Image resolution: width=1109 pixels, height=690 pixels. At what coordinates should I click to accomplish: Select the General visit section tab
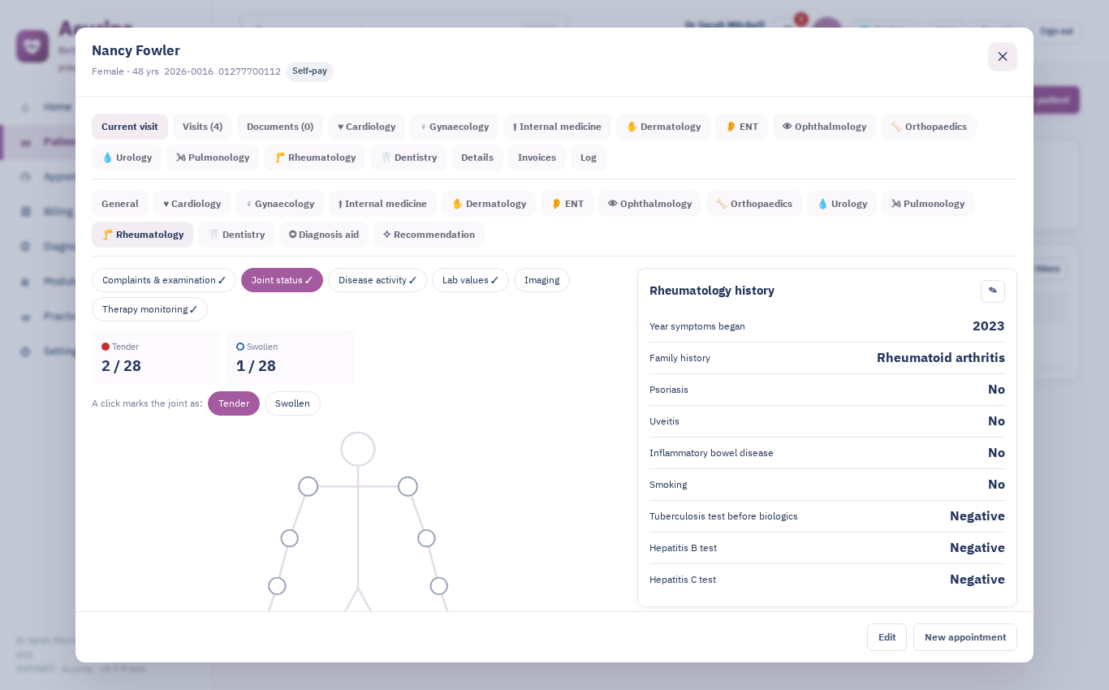[120, 204]
